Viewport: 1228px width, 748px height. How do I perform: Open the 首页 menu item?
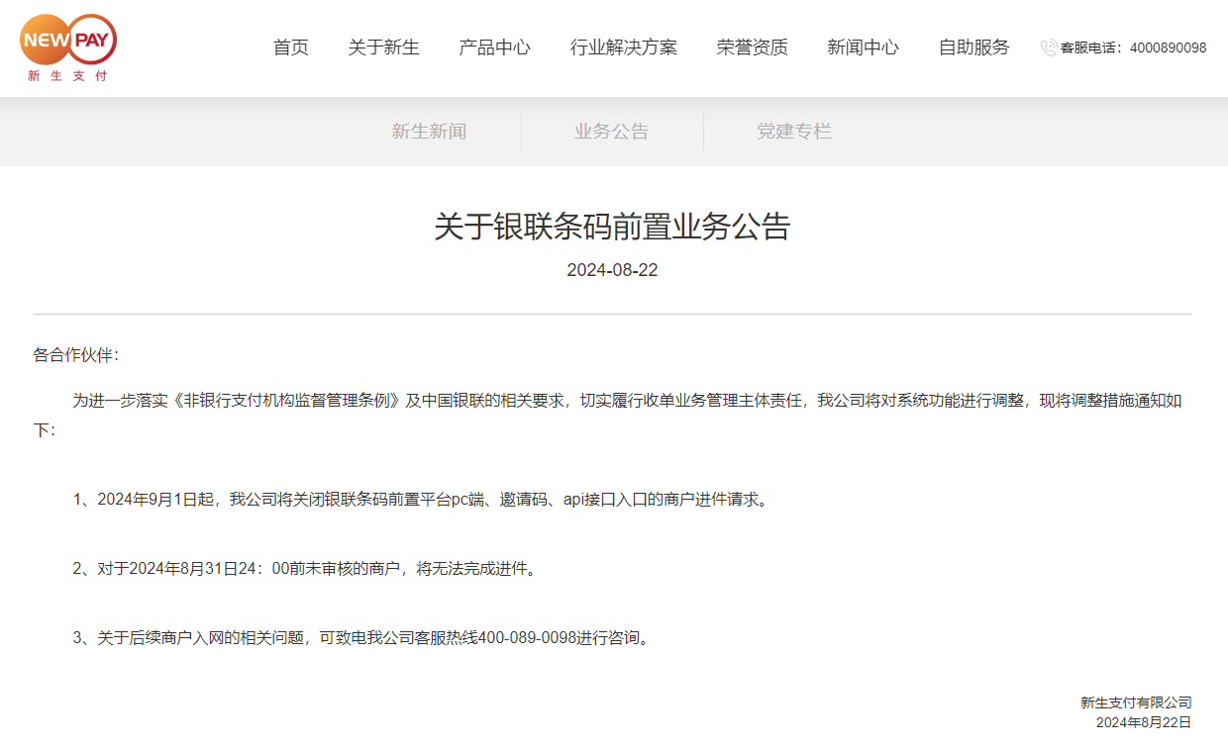pyautogui.click(x=291, y=47)
